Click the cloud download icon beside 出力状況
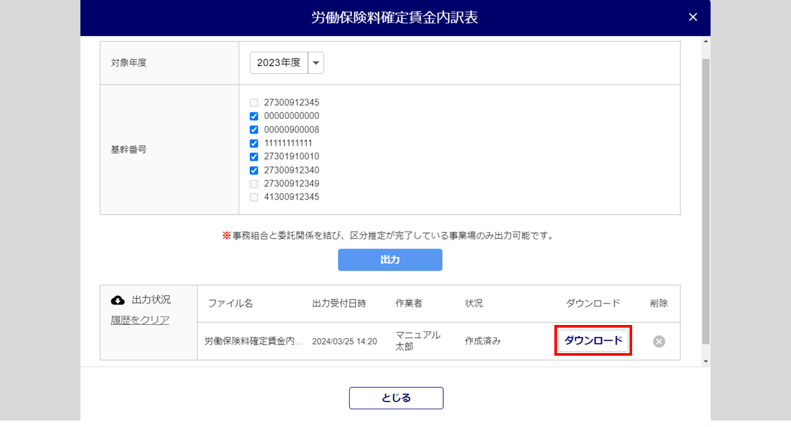 (118, 300)
